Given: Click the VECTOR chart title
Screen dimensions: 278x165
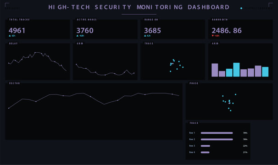Looking at the screenshot, I should (14, 83).
